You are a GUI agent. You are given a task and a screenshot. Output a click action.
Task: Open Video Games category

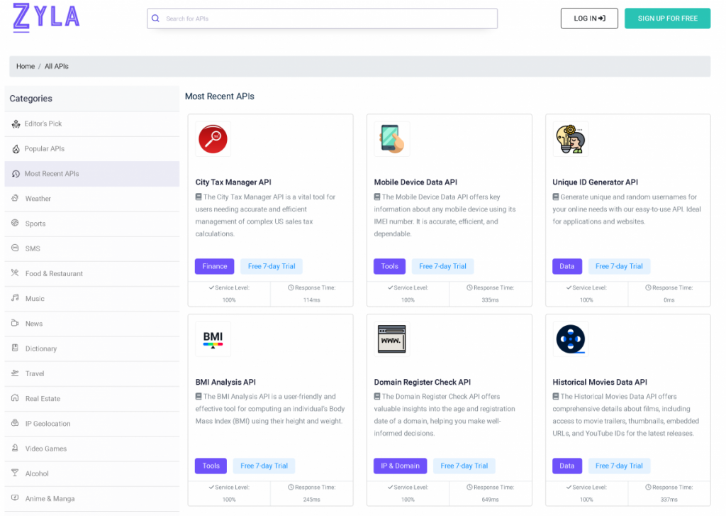pyautogui.click(x=91, y=449)
